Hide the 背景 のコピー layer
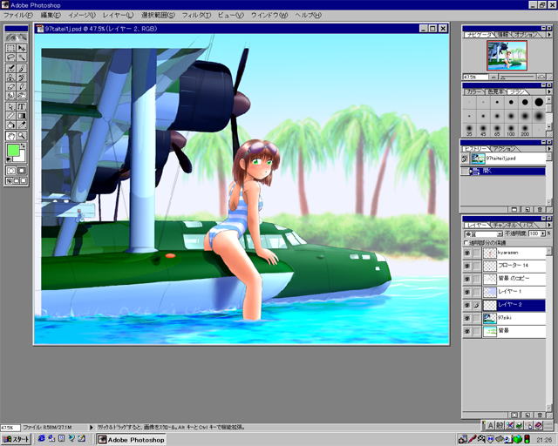Image resolution: width=558 pixels, height=446 pixels. click(x=467, y=279)
